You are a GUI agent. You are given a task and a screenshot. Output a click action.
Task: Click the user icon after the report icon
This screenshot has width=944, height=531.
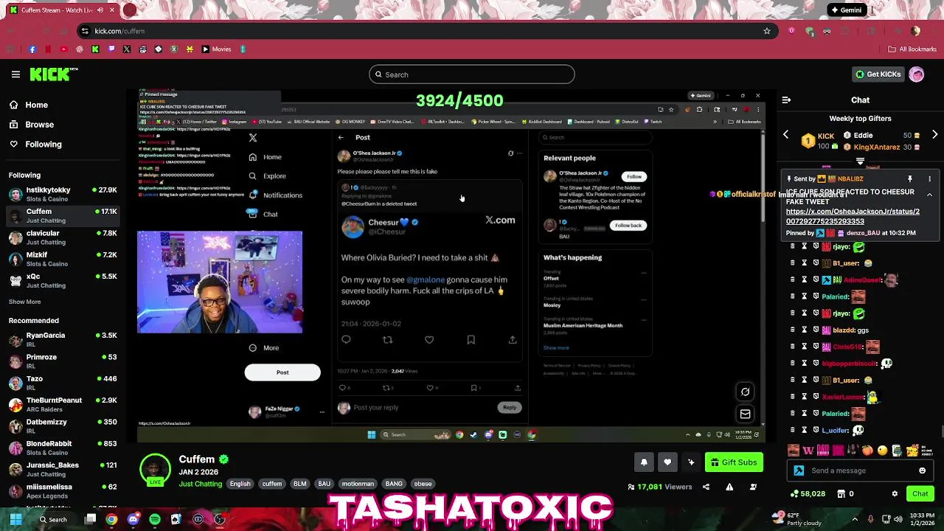coord(753,487)
